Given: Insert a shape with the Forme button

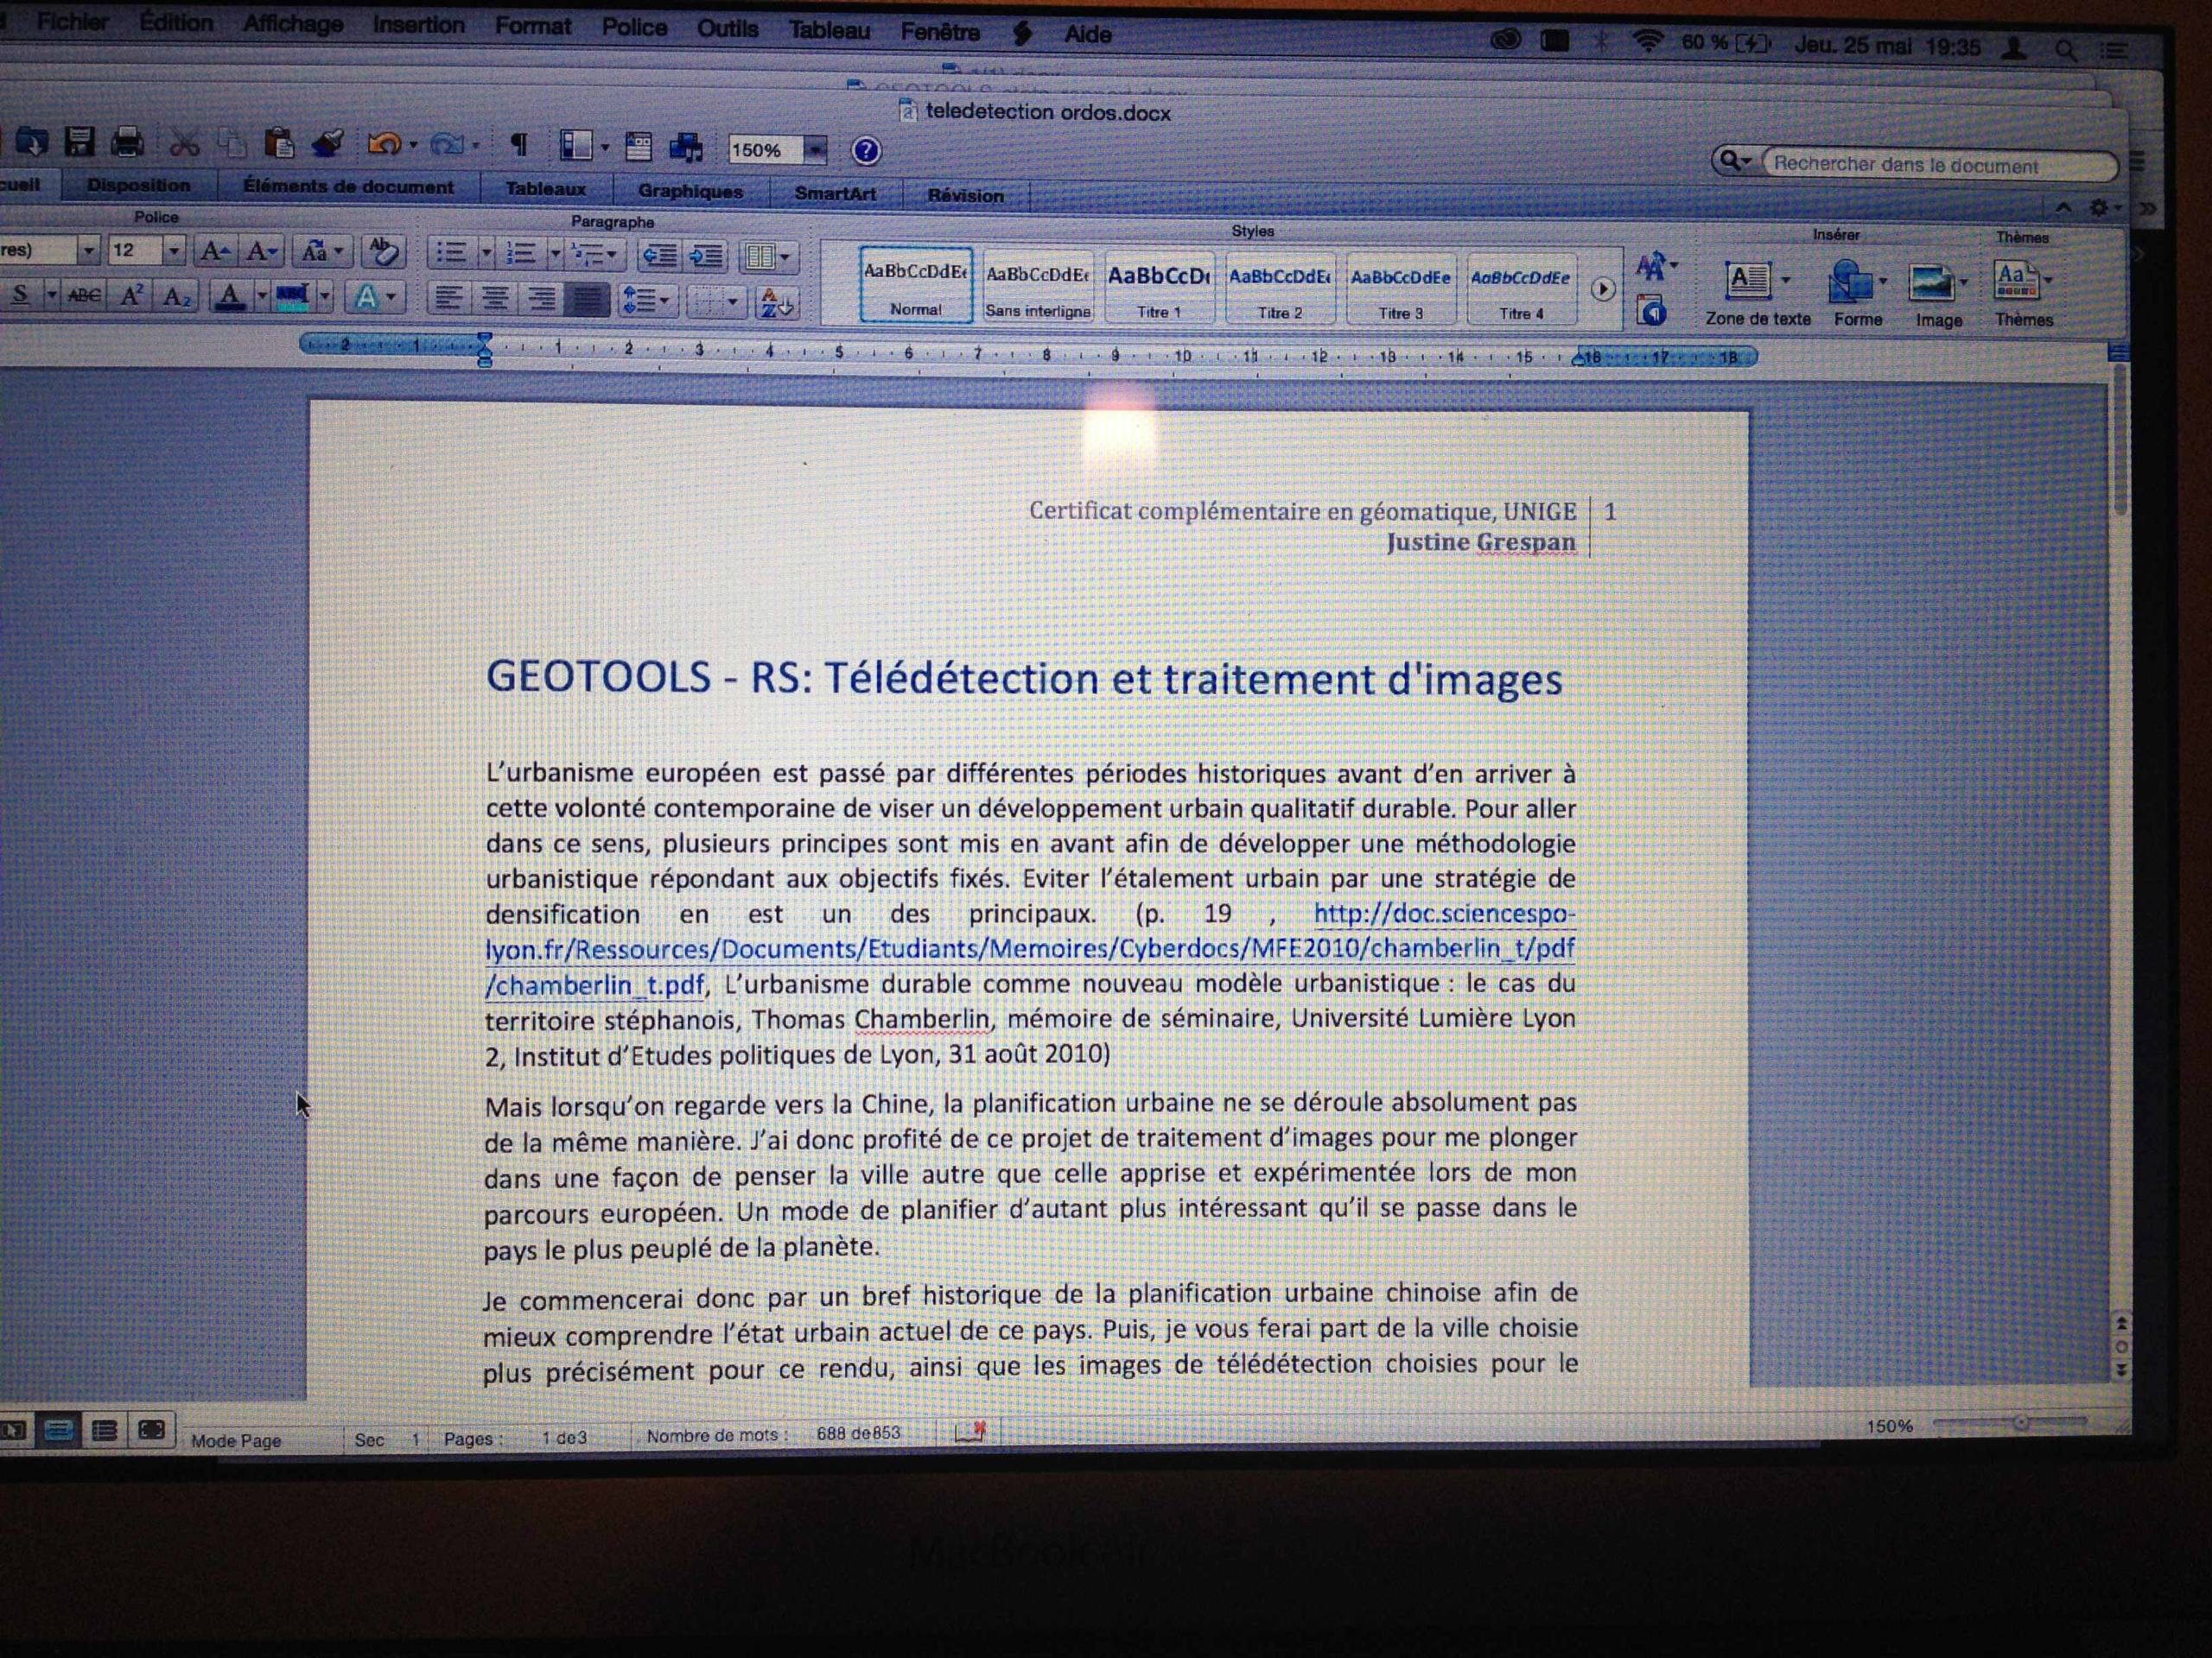Looking at the screenshot, I should tap(1857, 294).
